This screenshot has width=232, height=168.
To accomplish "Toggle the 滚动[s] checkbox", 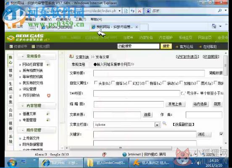I will click(x=164, y=83).
